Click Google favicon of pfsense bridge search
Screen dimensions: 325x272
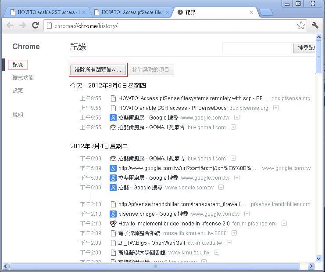[113, 214]
